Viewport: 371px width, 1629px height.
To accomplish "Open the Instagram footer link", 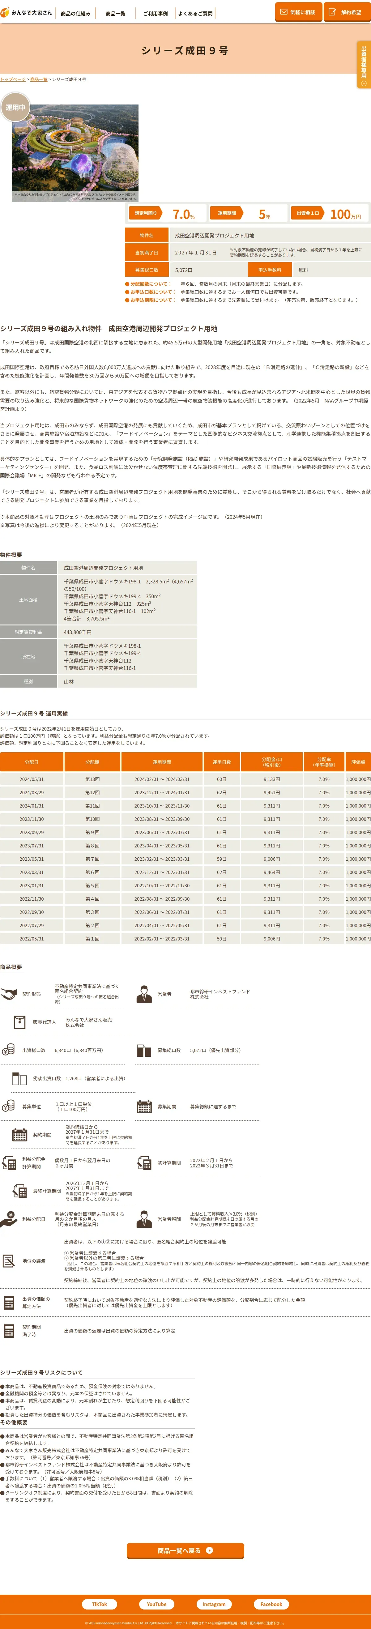I will (x=214, y=1604).
